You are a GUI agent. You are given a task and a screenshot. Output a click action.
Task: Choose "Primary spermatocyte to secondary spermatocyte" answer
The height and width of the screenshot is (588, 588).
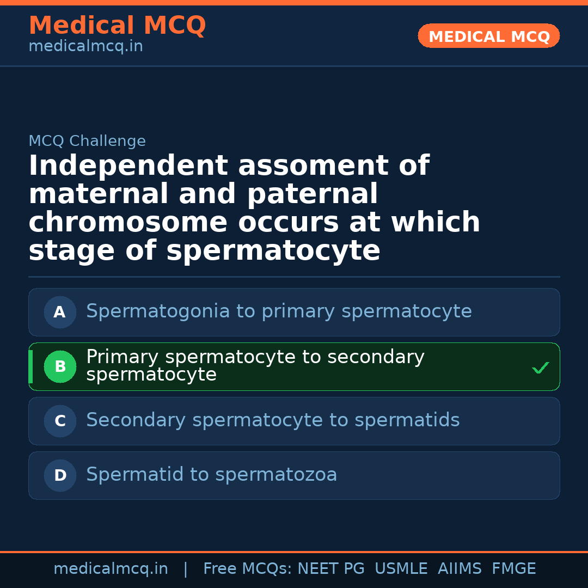click(x=255, y=366)
